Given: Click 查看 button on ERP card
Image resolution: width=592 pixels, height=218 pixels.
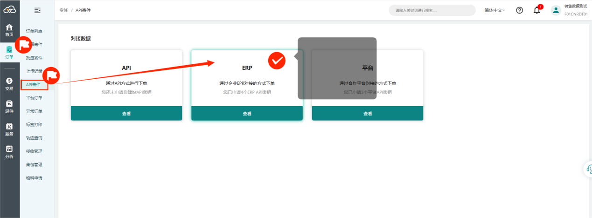Looking at the screenshot, I should 247,113.
